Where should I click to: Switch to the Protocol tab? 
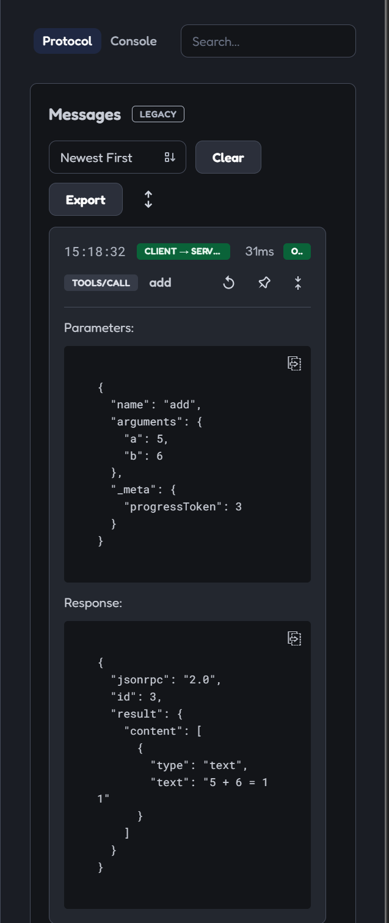click(x=67, y=42)
